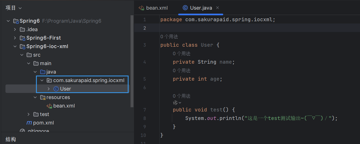Select the com.sakurapaid.spring.iocxml package row

(x=89, y=80)
